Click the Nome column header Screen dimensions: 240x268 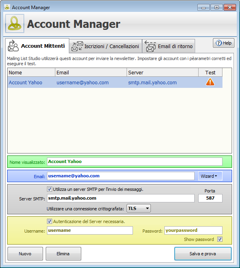[x=31, y=72]
